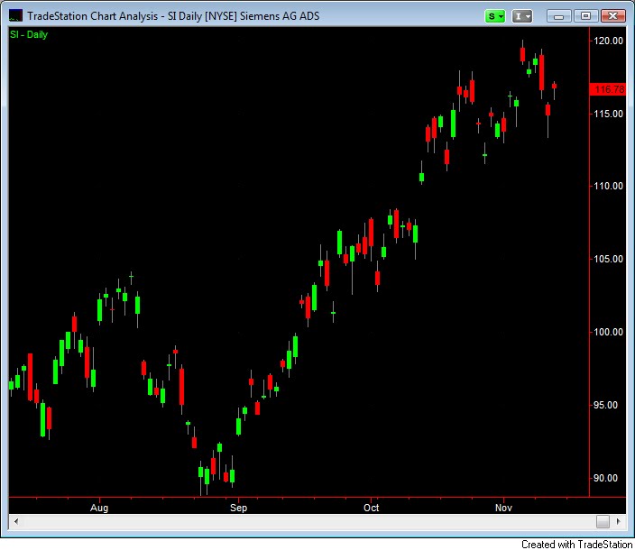Click the last red candlestick near 116.78
The width and height of the screenshot is (635, 550).
tap(555, 87)
